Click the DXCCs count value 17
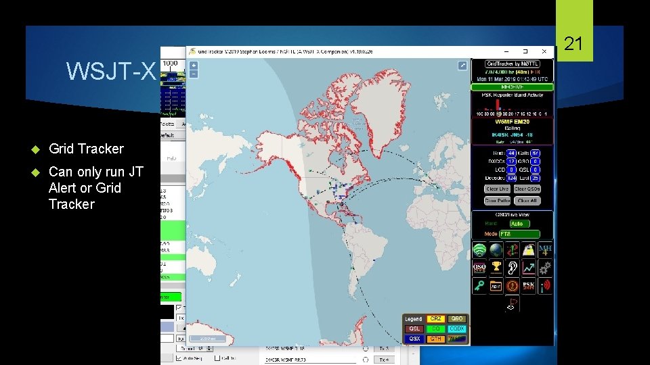The image size is (650, 365). point(511,162)
